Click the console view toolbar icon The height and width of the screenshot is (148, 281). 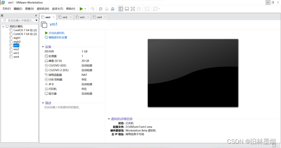coord(147,9)
